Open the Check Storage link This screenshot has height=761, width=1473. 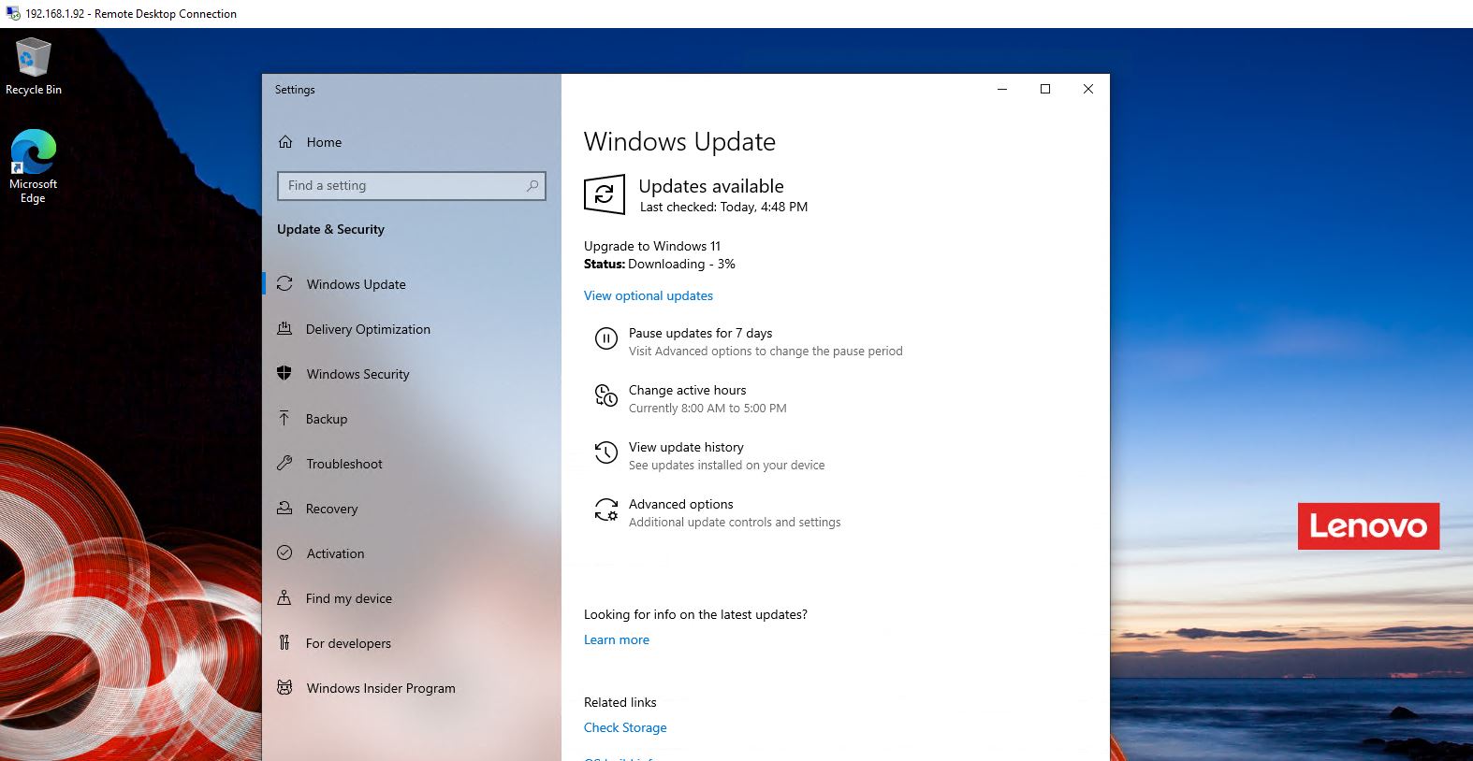click(625, 727)
